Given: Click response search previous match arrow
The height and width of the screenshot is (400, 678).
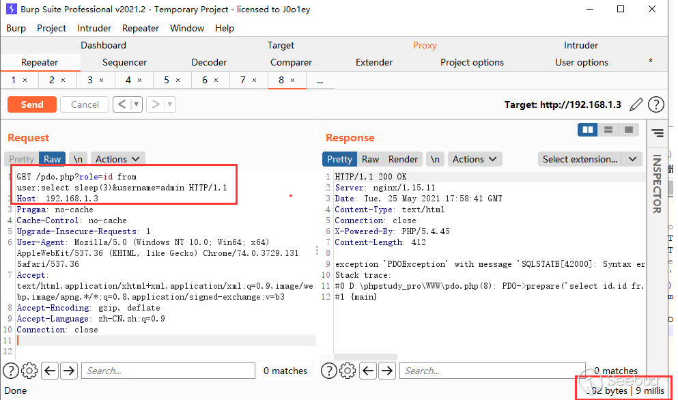Looking at the screenshot, I should point(369,371).
